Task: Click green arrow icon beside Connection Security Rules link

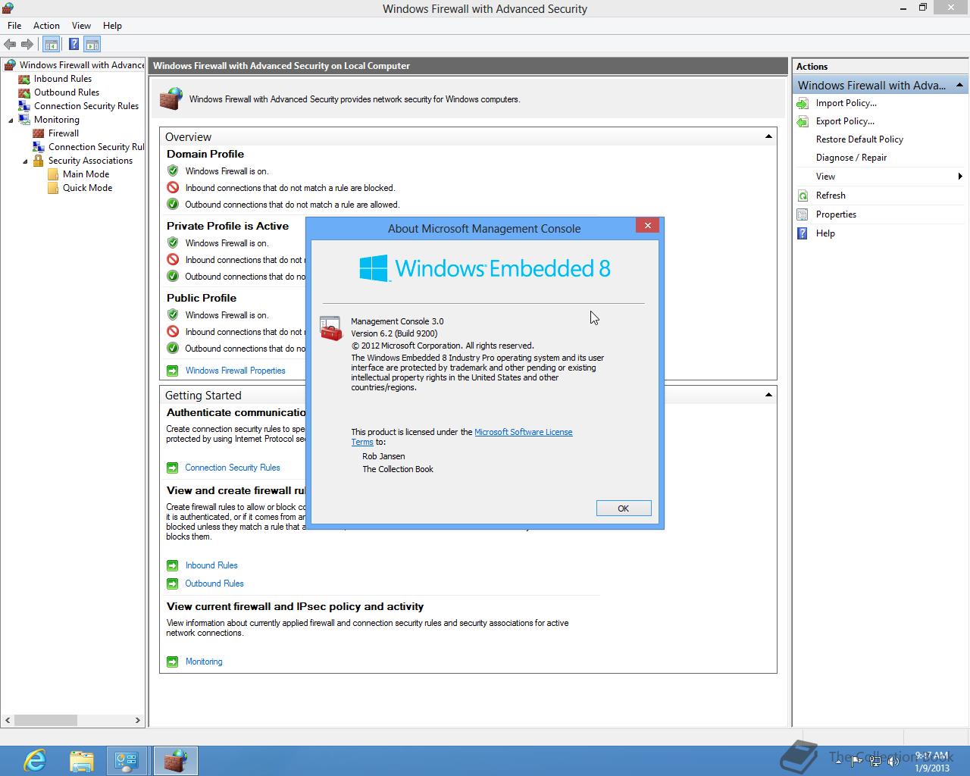Action: (172, 468)
